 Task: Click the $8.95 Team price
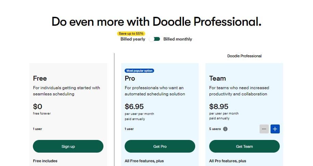[218, 107]
